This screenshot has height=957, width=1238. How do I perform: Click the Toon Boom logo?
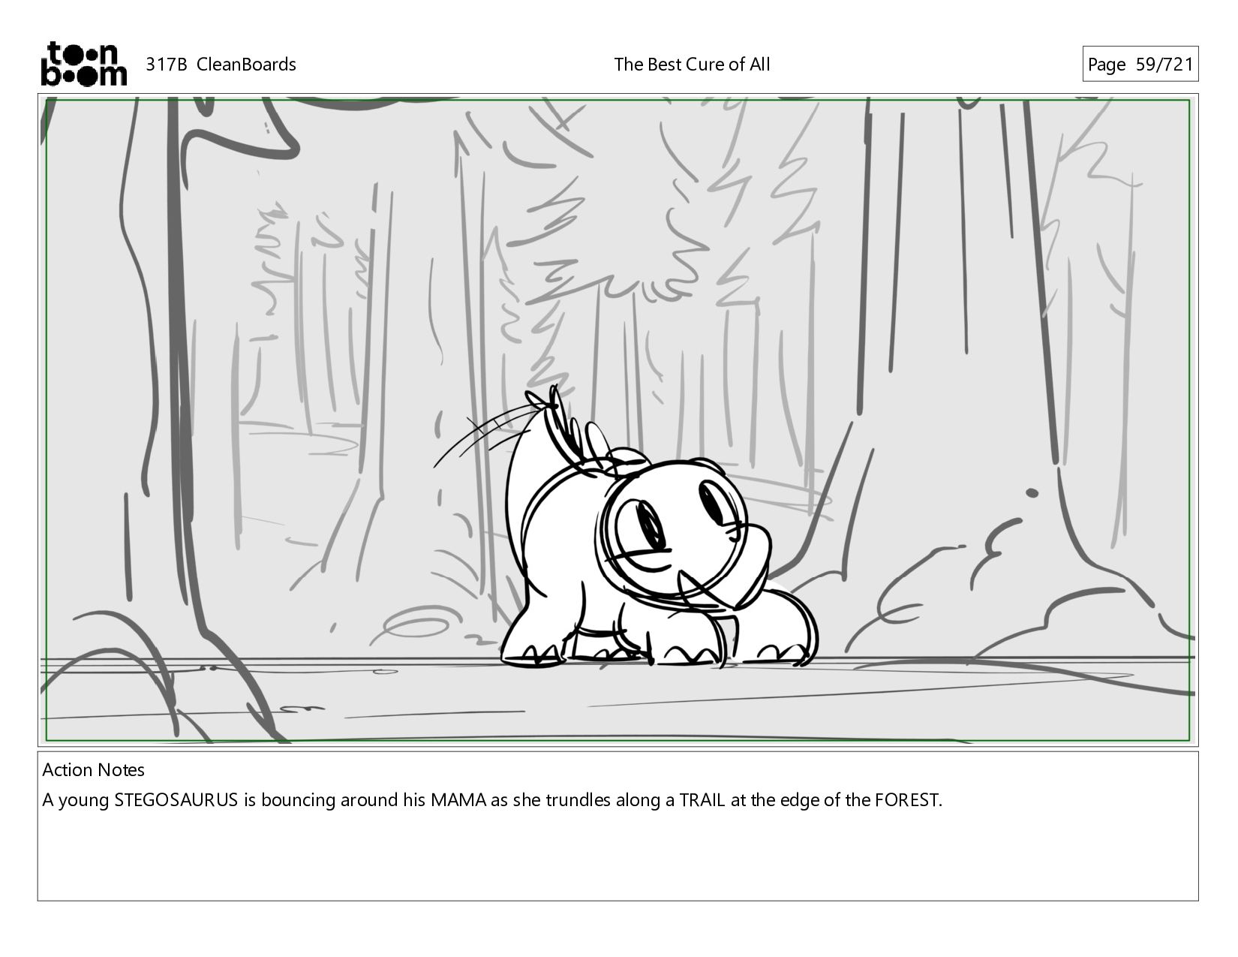(x=83, y=64)
